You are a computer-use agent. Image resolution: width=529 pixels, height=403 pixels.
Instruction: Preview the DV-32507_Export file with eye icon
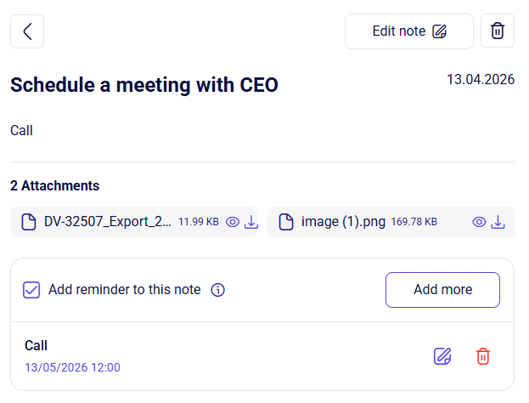pyautogui.click(x=233, y=222)
